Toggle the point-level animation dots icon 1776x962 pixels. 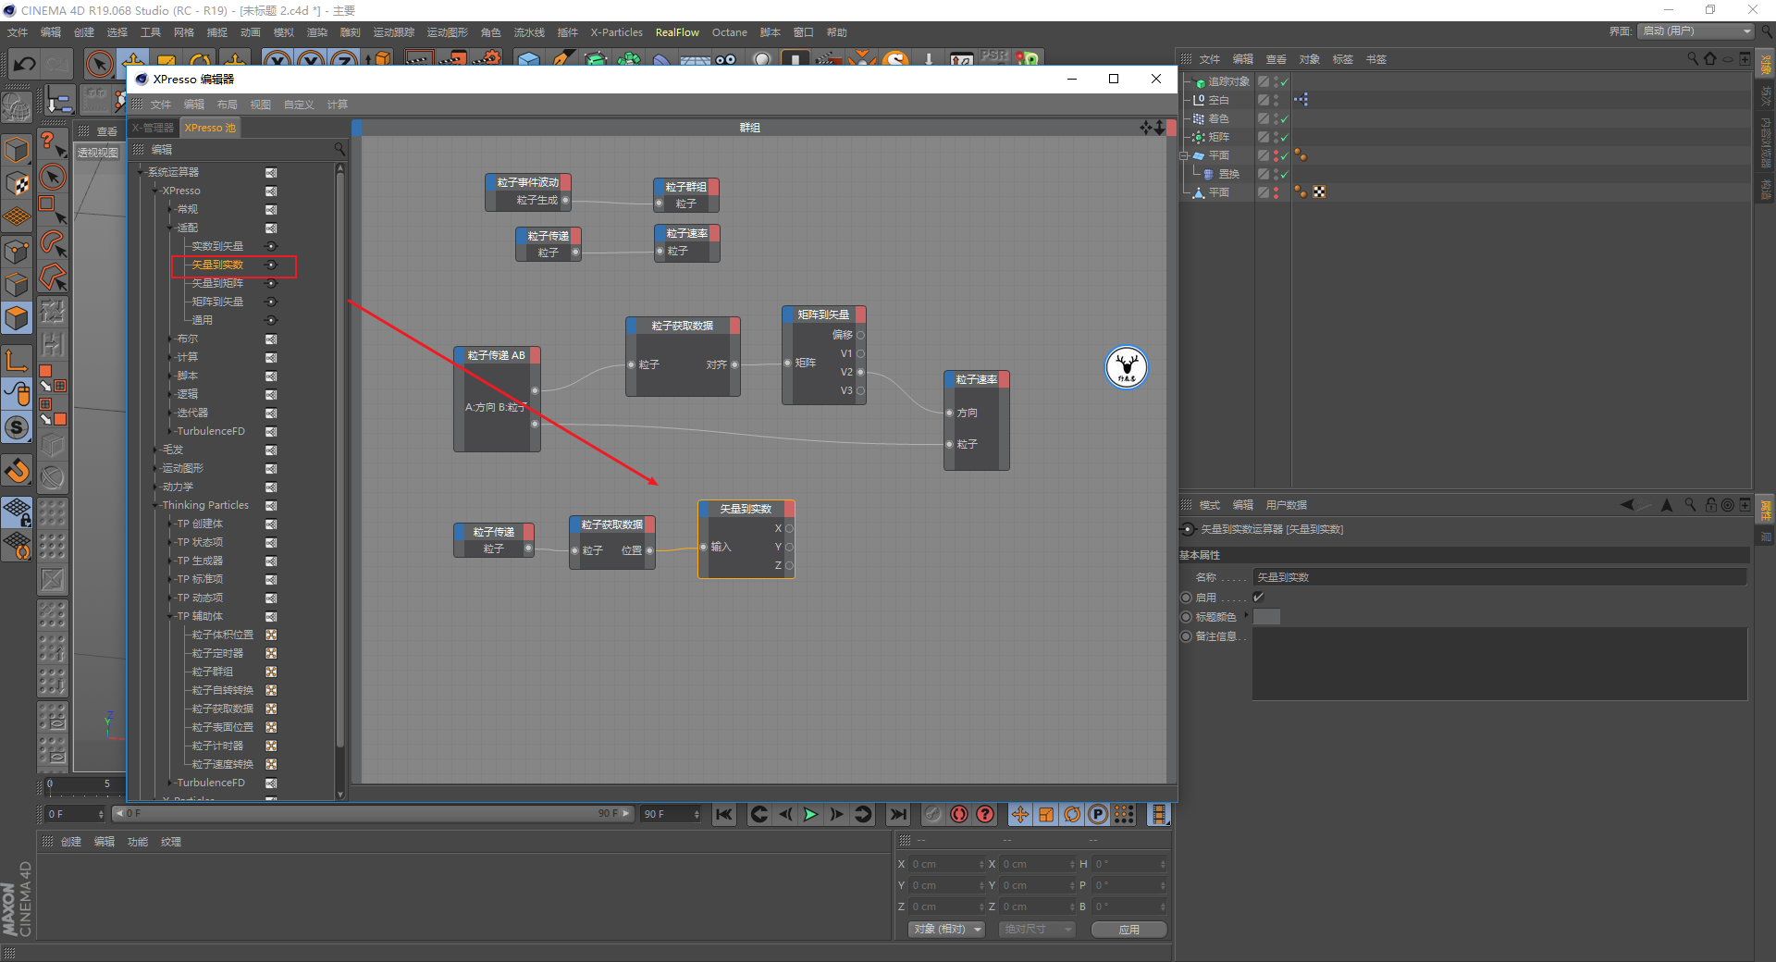tap(1124, 814)
